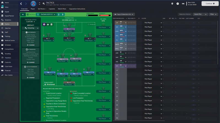The height and width of the screenshot is (123, 220).
Task: Show pitch bar chart view icon
Action: coord(48,24)
